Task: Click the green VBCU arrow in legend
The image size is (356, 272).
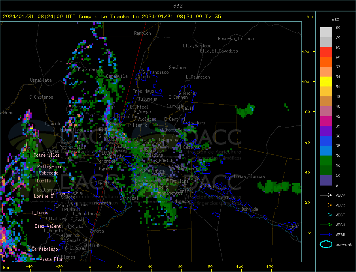Action: (x=326, y=225)
